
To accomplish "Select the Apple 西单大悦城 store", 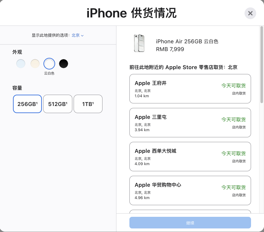I will coord(190,156).
